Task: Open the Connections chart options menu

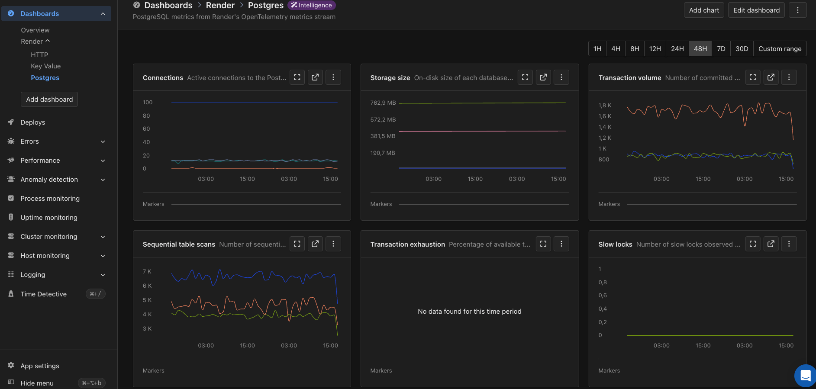Action: click(x=333, y=77)
